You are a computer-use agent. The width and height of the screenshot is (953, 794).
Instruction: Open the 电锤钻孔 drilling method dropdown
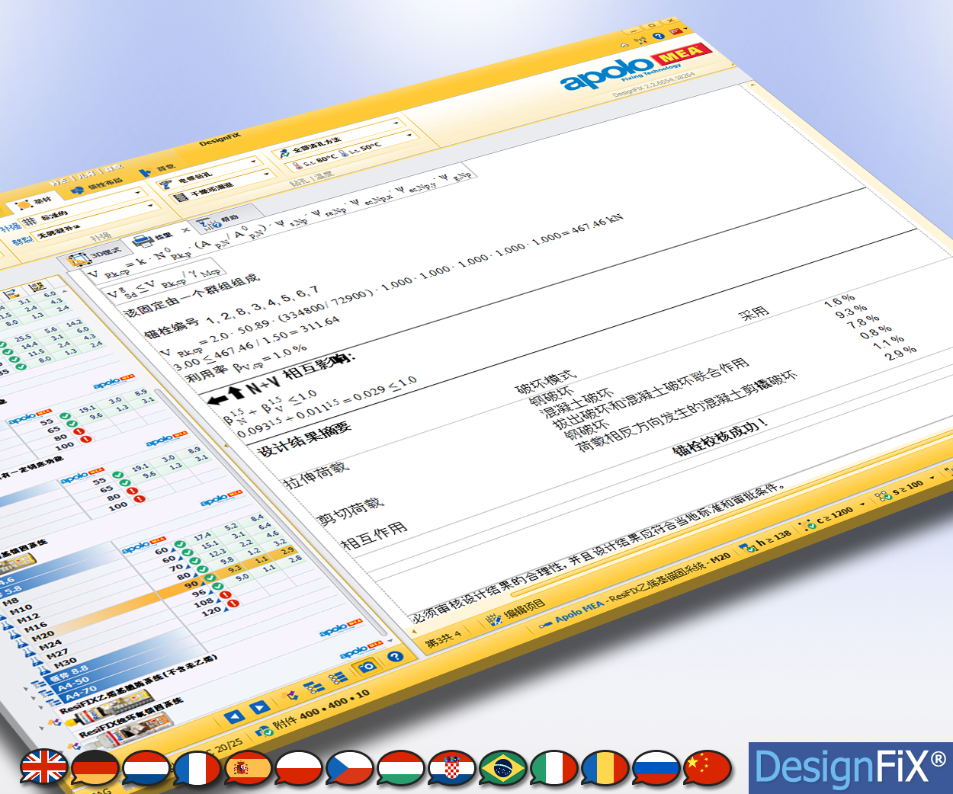pos(209,171)
